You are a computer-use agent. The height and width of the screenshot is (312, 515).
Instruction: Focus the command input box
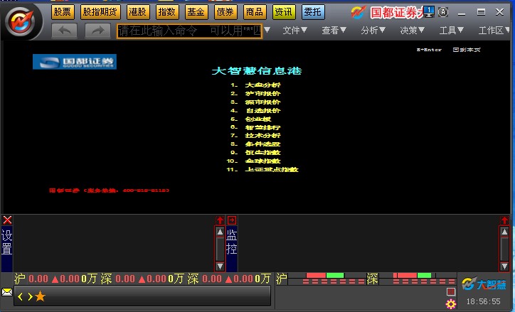point(189,31)
